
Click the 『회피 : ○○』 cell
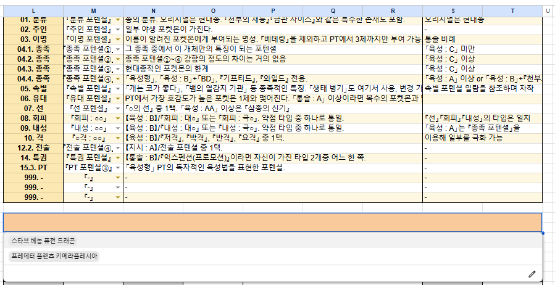click(x=93, y=118)
